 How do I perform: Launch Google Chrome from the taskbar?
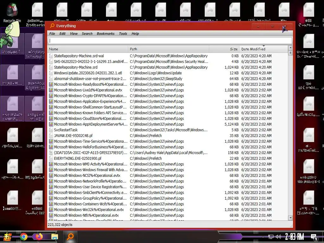click(x=23, y=237)
